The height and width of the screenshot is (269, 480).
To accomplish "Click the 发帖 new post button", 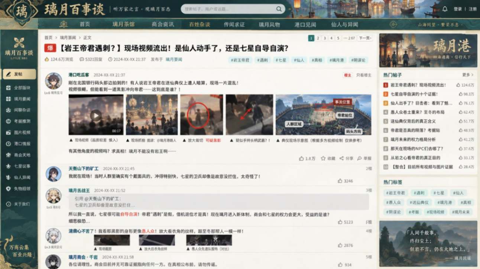I will (19, 74).
